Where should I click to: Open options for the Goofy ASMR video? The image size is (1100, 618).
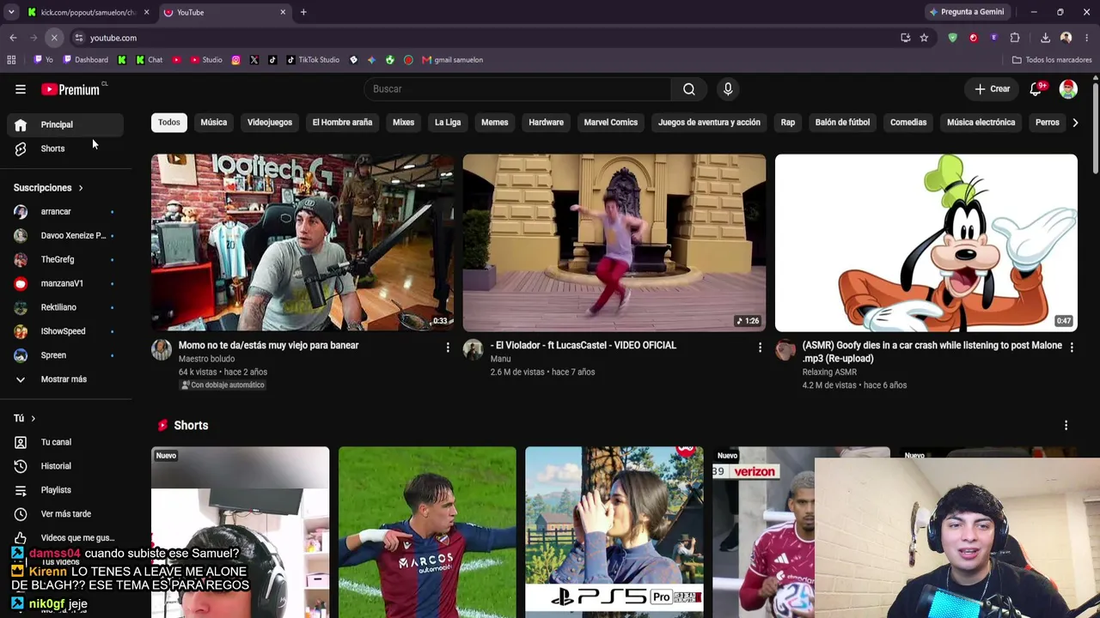1072,347
